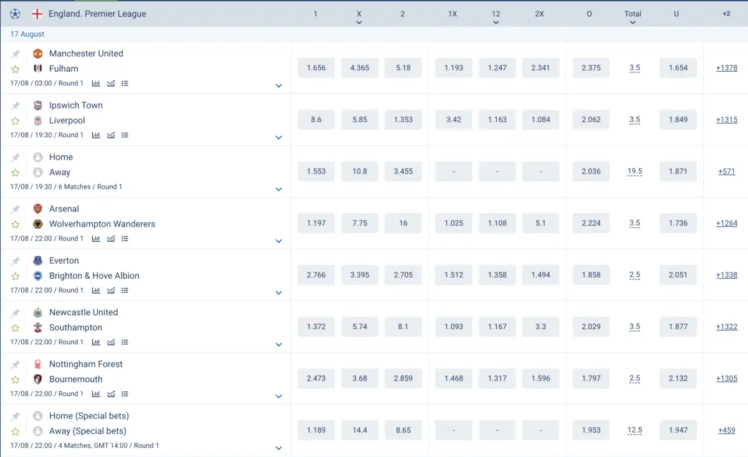Open +1378 more markets for Manchester United match
This screenshot has width=748, height=457.
pos(726,68)
